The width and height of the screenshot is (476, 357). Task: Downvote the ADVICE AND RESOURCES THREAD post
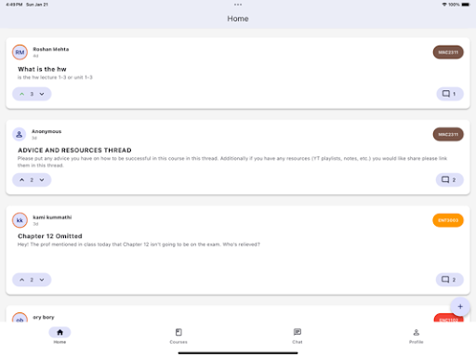pyautogui.click(x=42, y=179)
